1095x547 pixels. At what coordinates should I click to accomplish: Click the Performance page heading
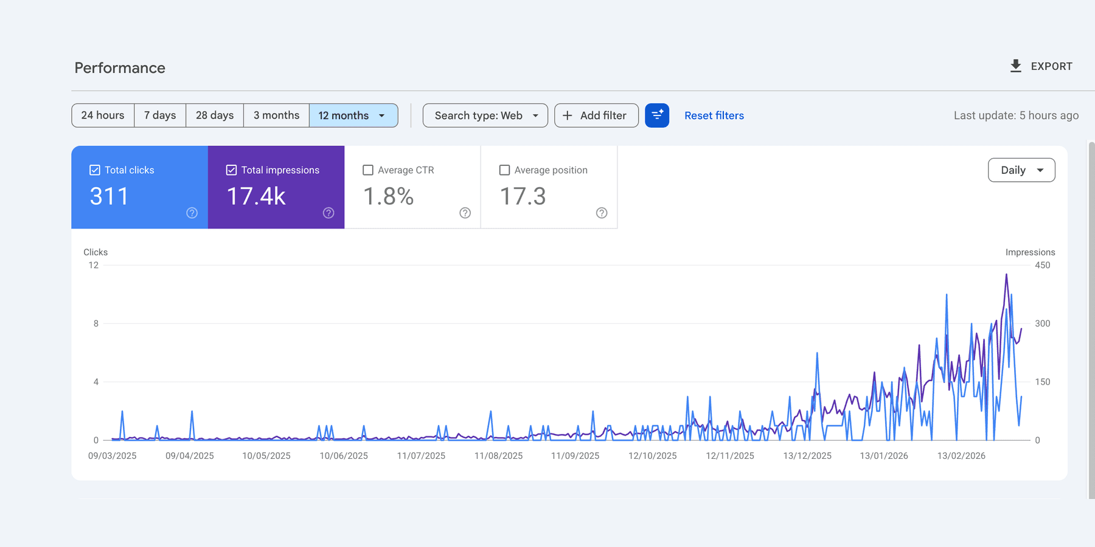point(120,68)
